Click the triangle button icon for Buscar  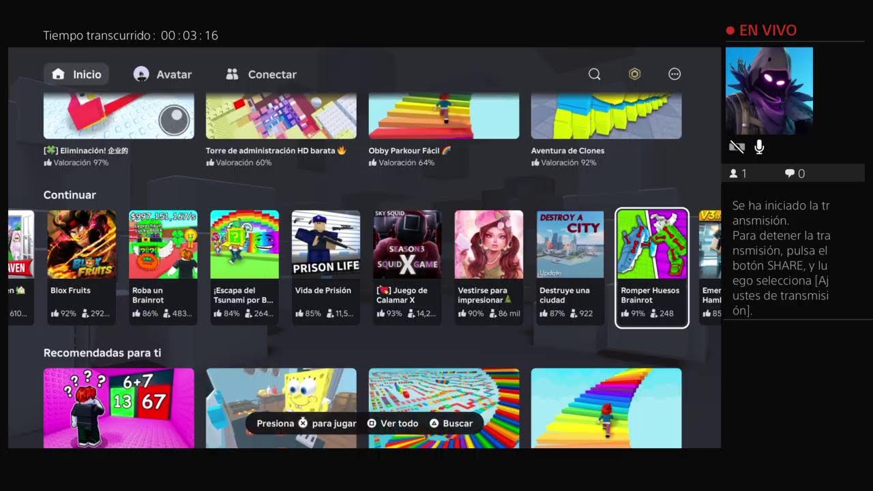click(x=434, y=423)
